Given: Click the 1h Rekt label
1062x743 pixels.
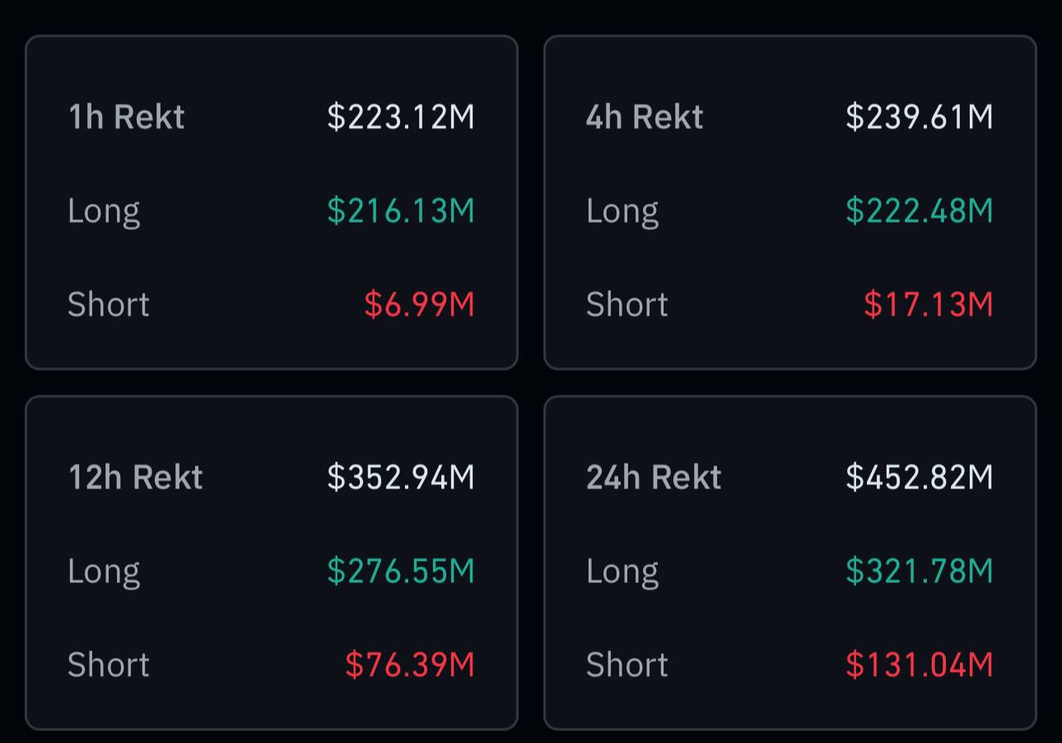Looking at the screenshot, I should [126, 117].
